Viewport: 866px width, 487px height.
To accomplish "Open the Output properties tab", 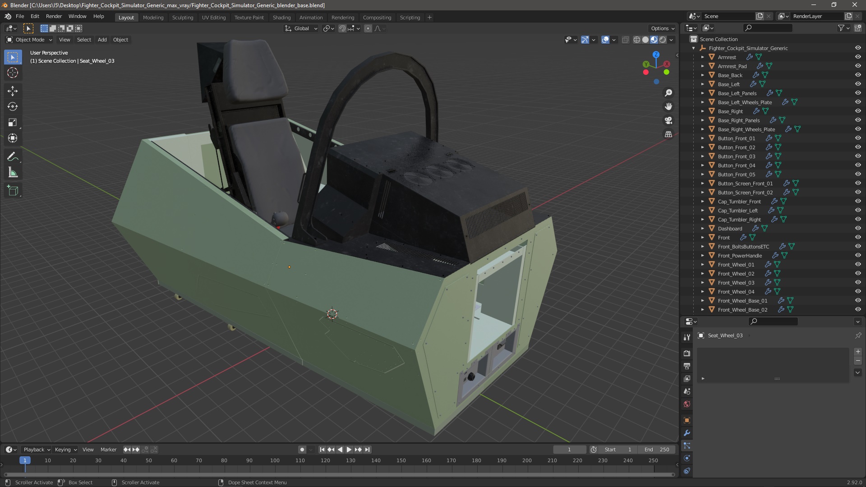I will click(687, 366).
